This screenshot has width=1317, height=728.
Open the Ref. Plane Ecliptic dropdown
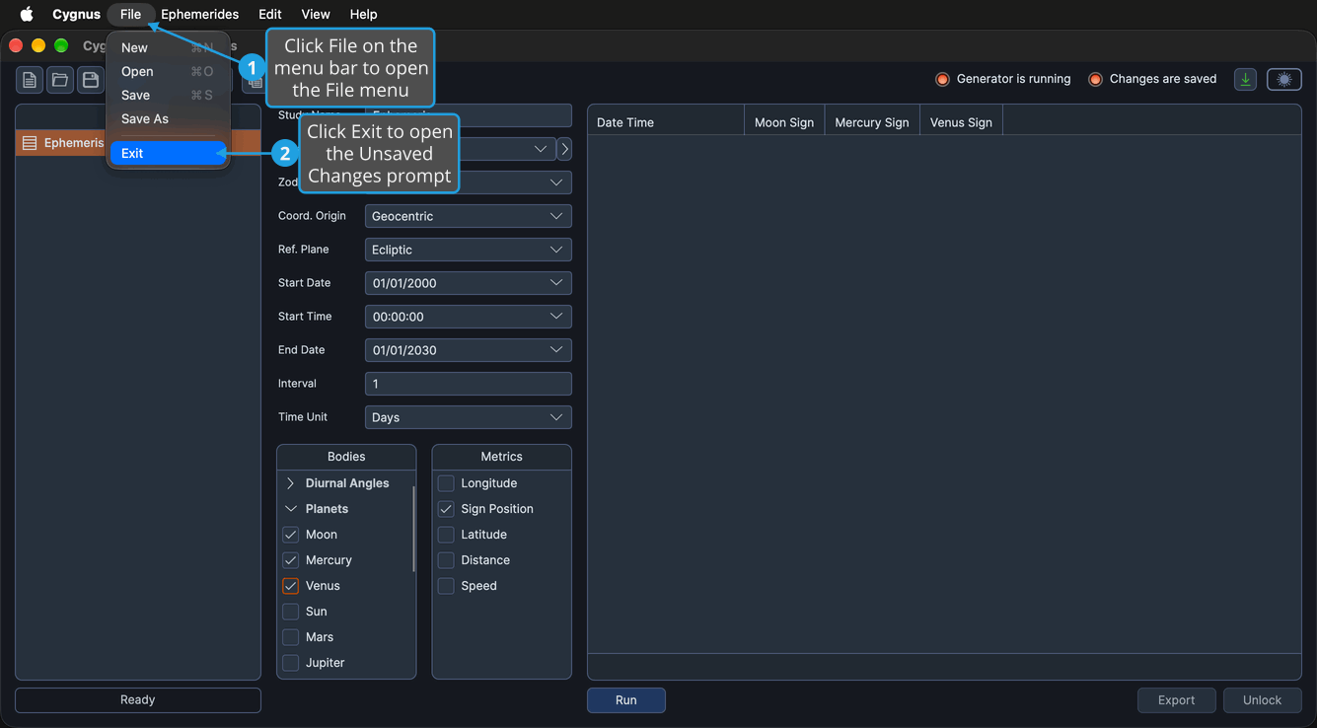coord(469,250)
